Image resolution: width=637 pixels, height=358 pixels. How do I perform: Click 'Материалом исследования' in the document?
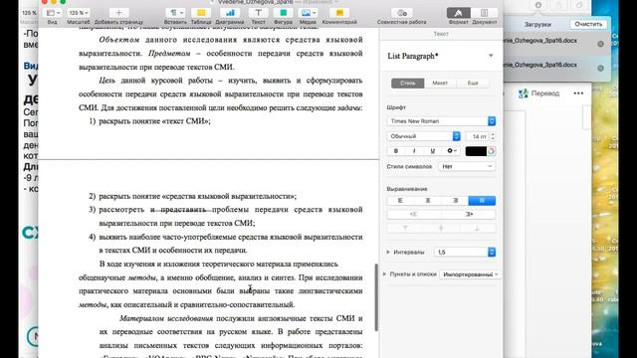pos(166,318)
